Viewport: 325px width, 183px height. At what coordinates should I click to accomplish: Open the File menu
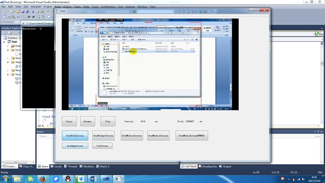tap(3, 6)
